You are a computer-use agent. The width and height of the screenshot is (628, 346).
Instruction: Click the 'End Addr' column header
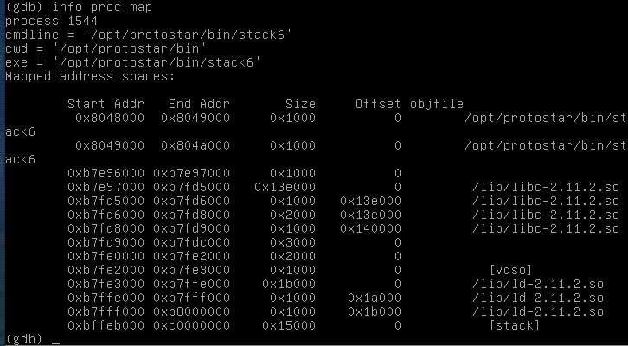tap(200, 104)
